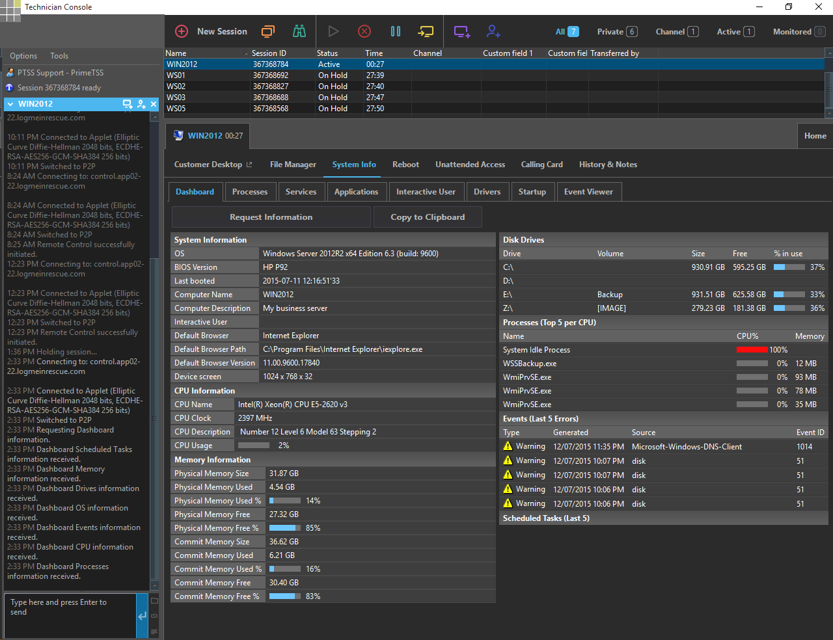
Task: Click the folder icon beside the chat input
Action: click(x=154, y=600)
